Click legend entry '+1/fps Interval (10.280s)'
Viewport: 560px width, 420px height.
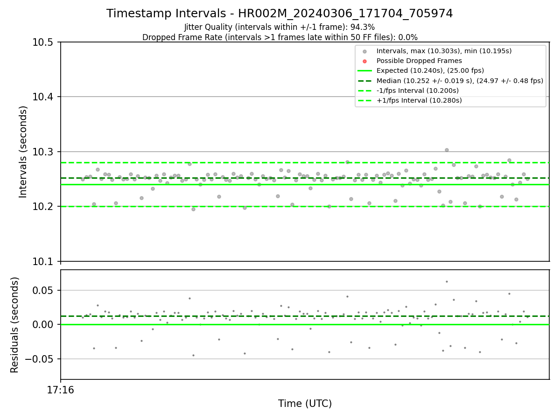tap(419, 100)
